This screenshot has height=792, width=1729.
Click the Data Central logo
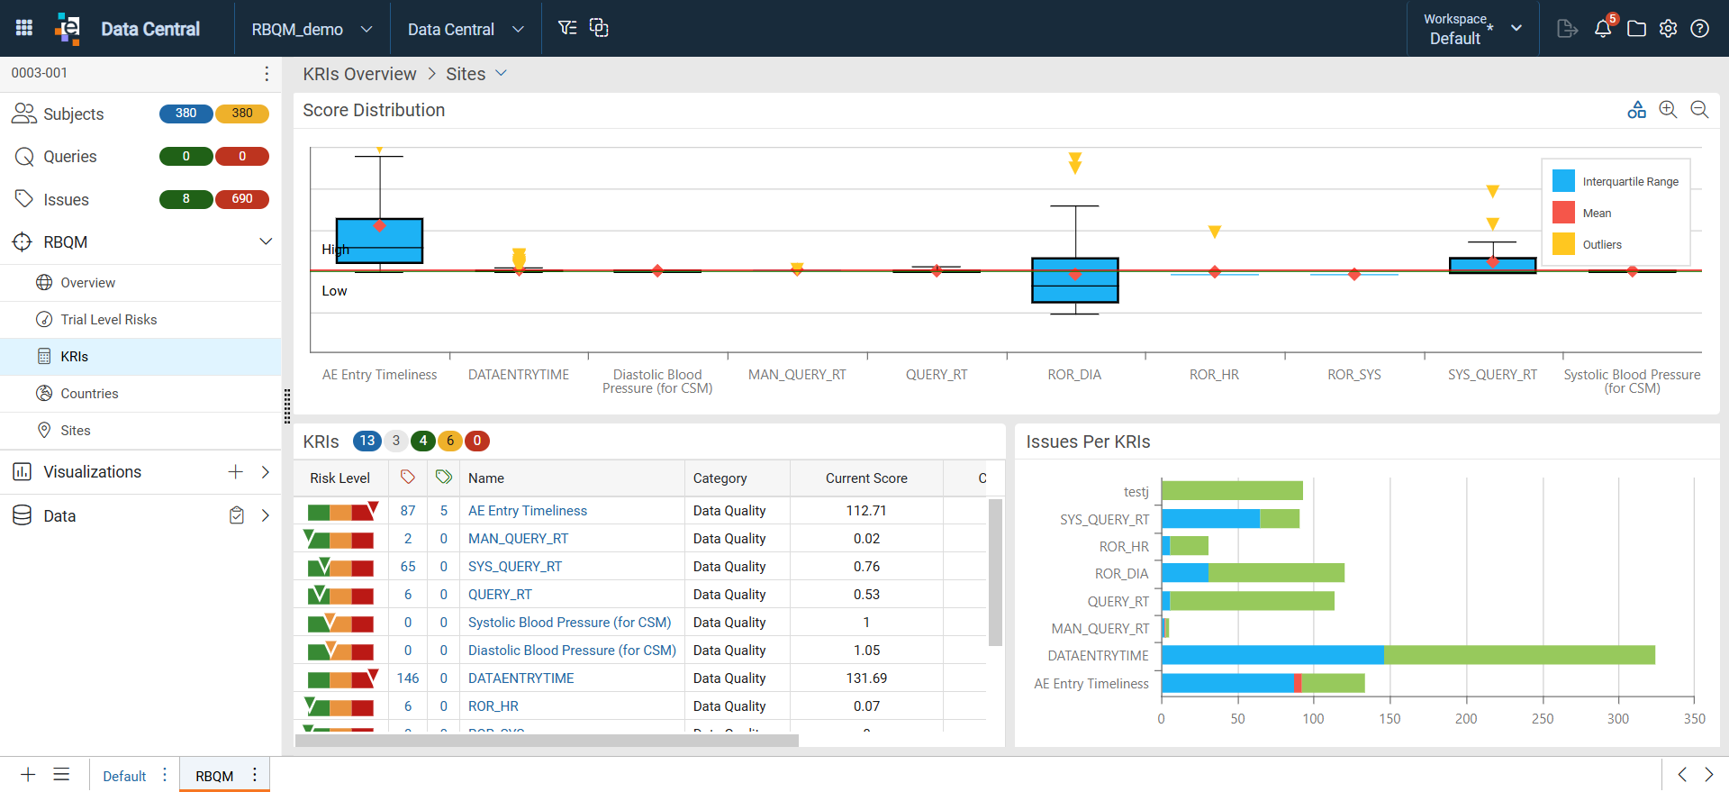click(x=68, y=29)
